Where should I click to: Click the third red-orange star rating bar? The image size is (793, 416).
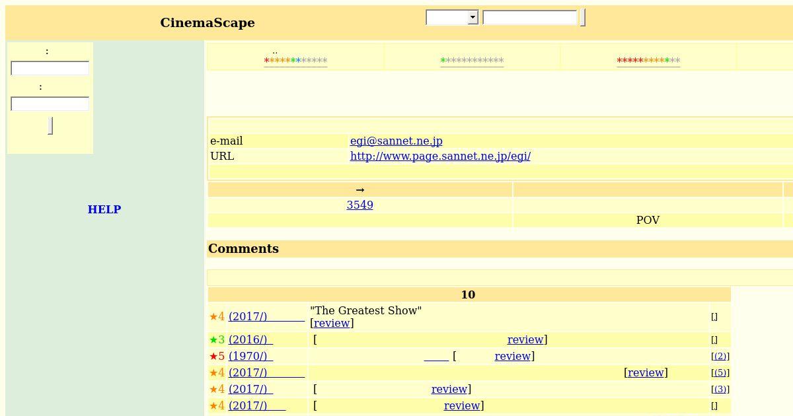[648, 61]
